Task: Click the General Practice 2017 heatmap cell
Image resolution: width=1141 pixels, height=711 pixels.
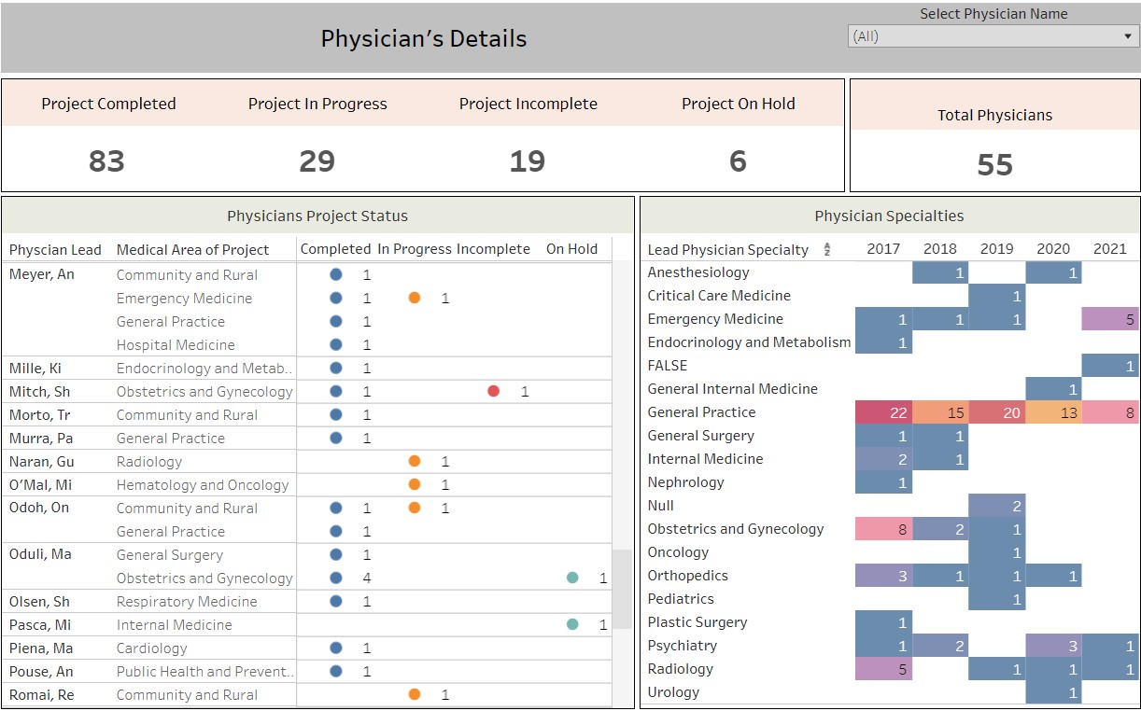Action: [883, 412]
